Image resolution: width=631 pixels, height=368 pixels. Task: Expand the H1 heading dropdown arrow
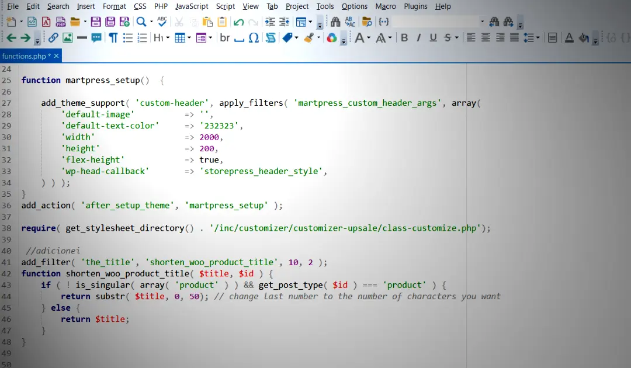pyautogui.click(x=168, y=38)
